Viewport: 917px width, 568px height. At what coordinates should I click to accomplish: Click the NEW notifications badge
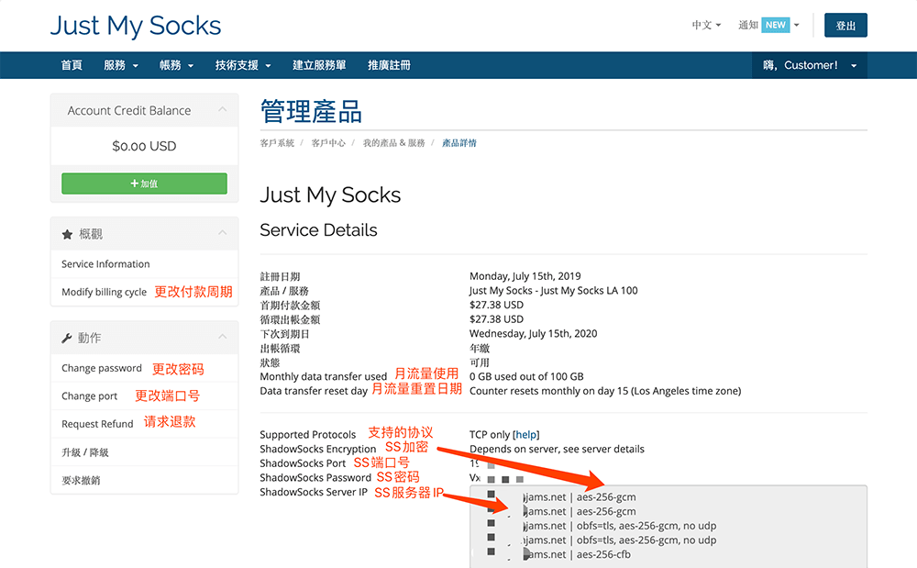tap(776, 25)
